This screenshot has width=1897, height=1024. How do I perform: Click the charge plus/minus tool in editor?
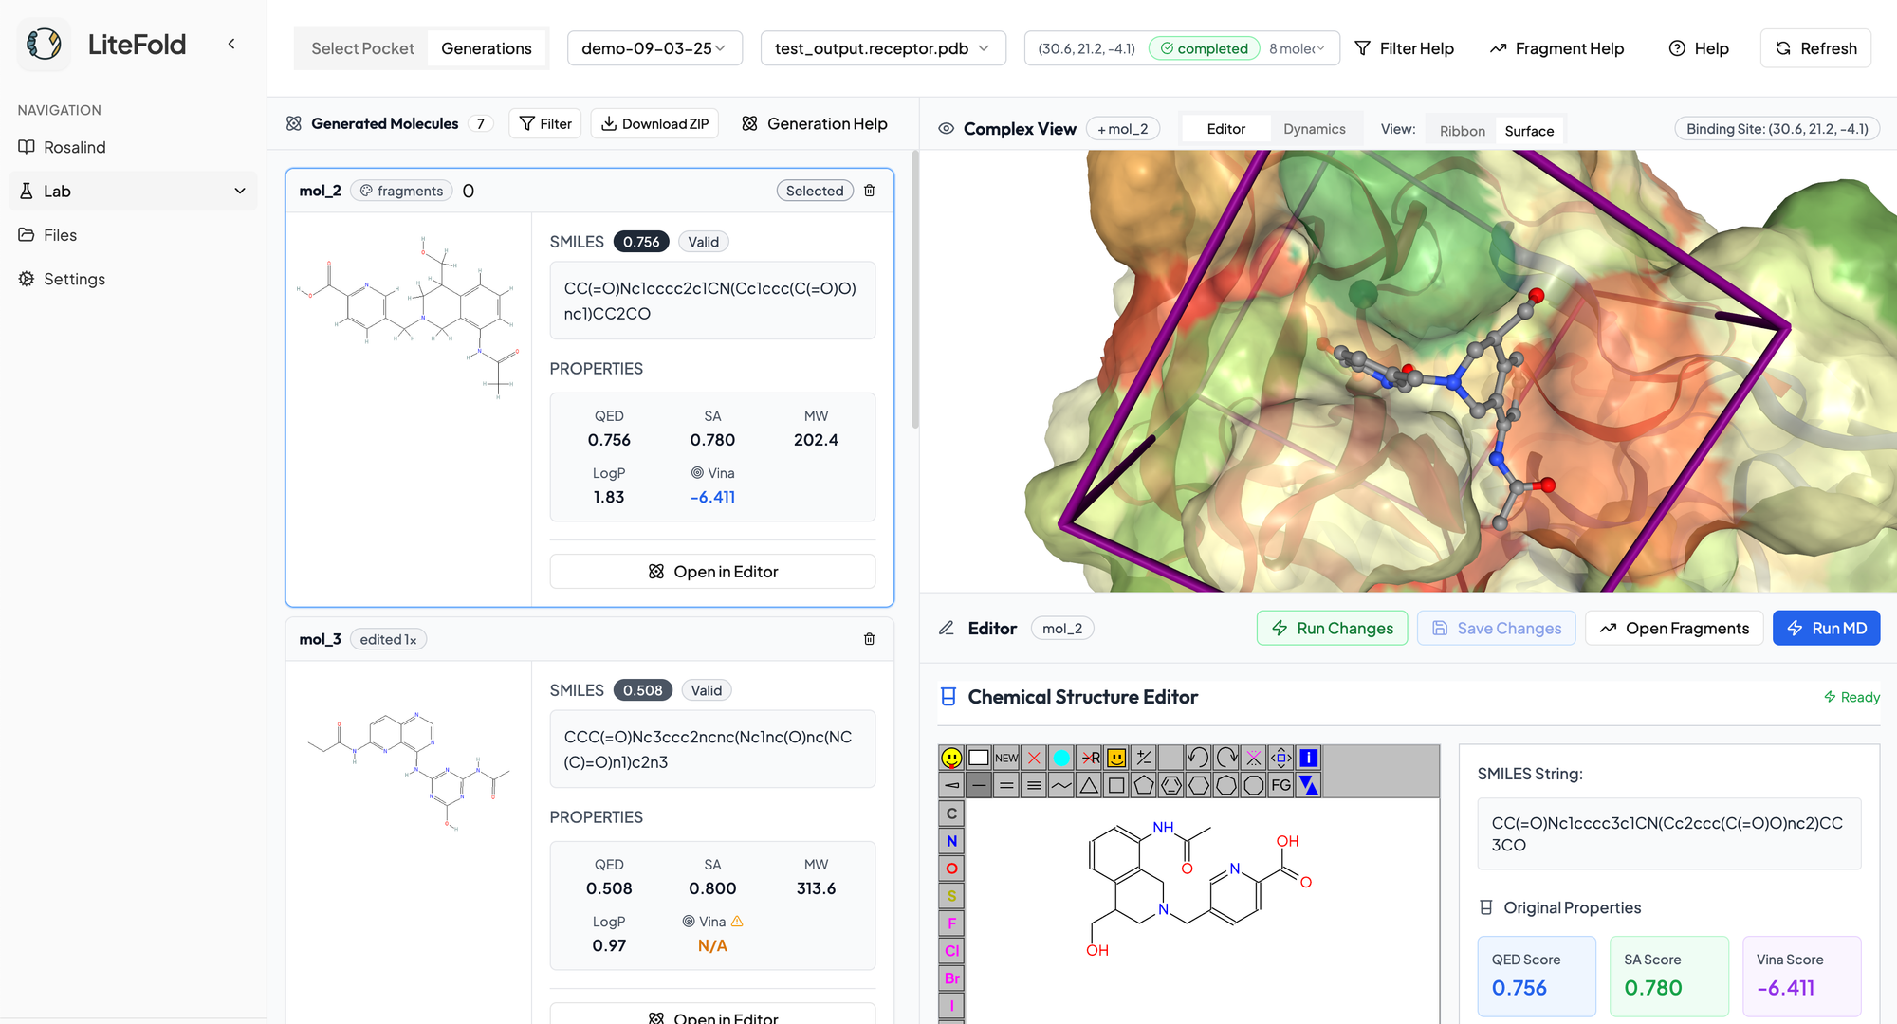click(1143, 759)
